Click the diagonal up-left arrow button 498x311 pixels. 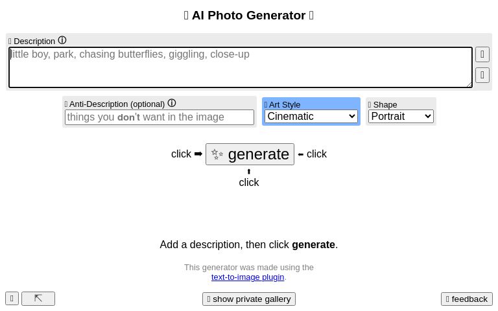(38, 299)
